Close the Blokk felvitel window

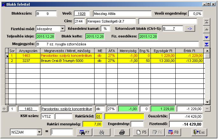tap(213, 4)
